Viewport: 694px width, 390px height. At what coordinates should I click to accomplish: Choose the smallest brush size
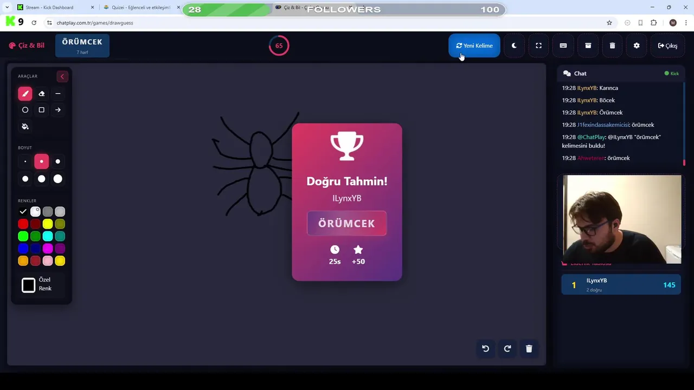tap(25, 161)
